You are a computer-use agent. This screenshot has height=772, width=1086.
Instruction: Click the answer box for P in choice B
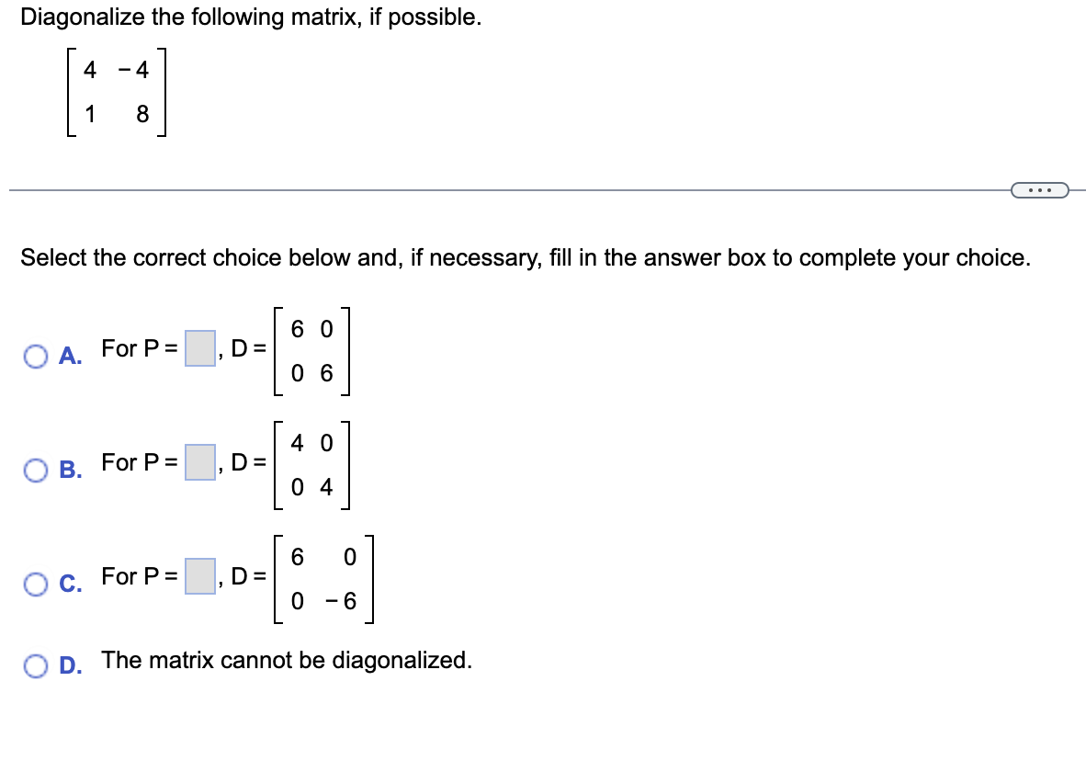click(x=198, y=463)
